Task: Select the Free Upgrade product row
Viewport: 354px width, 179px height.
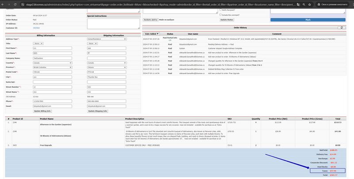Action: [176, 145]
